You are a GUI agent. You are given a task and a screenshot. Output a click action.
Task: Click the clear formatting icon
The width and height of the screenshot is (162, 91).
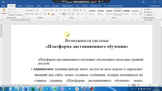[x=57, y=10]
